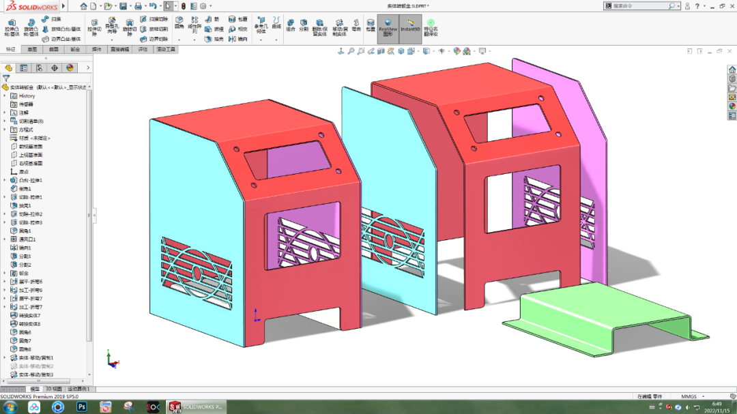Open the Zoom to Fit view icon

point(351,50)
